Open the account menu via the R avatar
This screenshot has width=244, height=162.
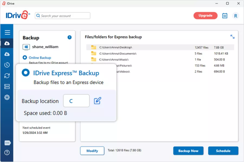[x=236, y=15]
